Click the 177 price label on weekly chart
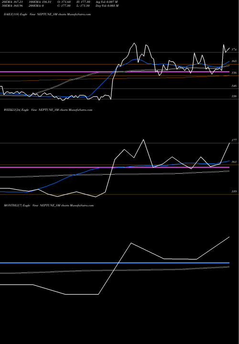Viewport: 239px width, 344px height. (234, 140)
